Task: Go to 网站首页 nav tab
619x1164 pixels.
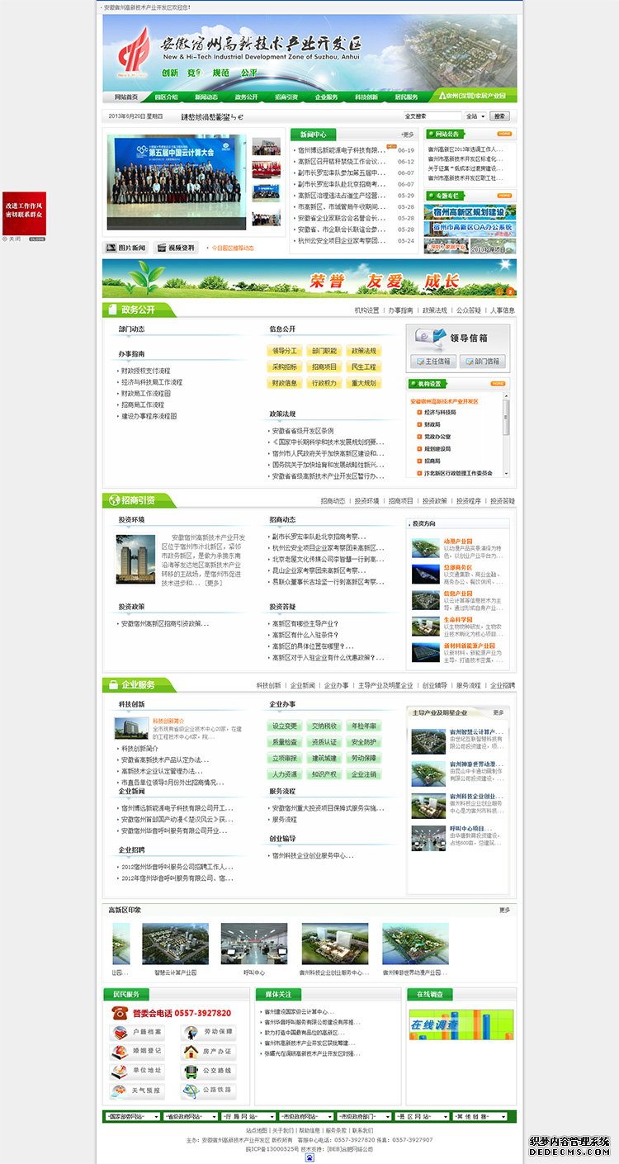Action: coord(126,97)
